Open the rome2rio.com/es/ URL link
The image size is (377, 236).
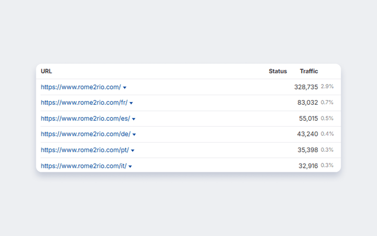point(85,119)
